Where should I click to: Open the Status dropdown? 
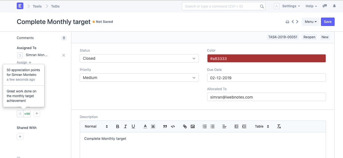[139, 58]
